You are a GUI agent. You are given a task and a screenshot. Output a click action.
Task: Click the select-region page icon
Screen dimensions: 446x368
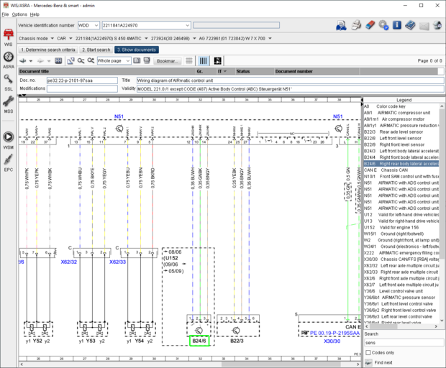pyautogui.click(x=70, y=61)
